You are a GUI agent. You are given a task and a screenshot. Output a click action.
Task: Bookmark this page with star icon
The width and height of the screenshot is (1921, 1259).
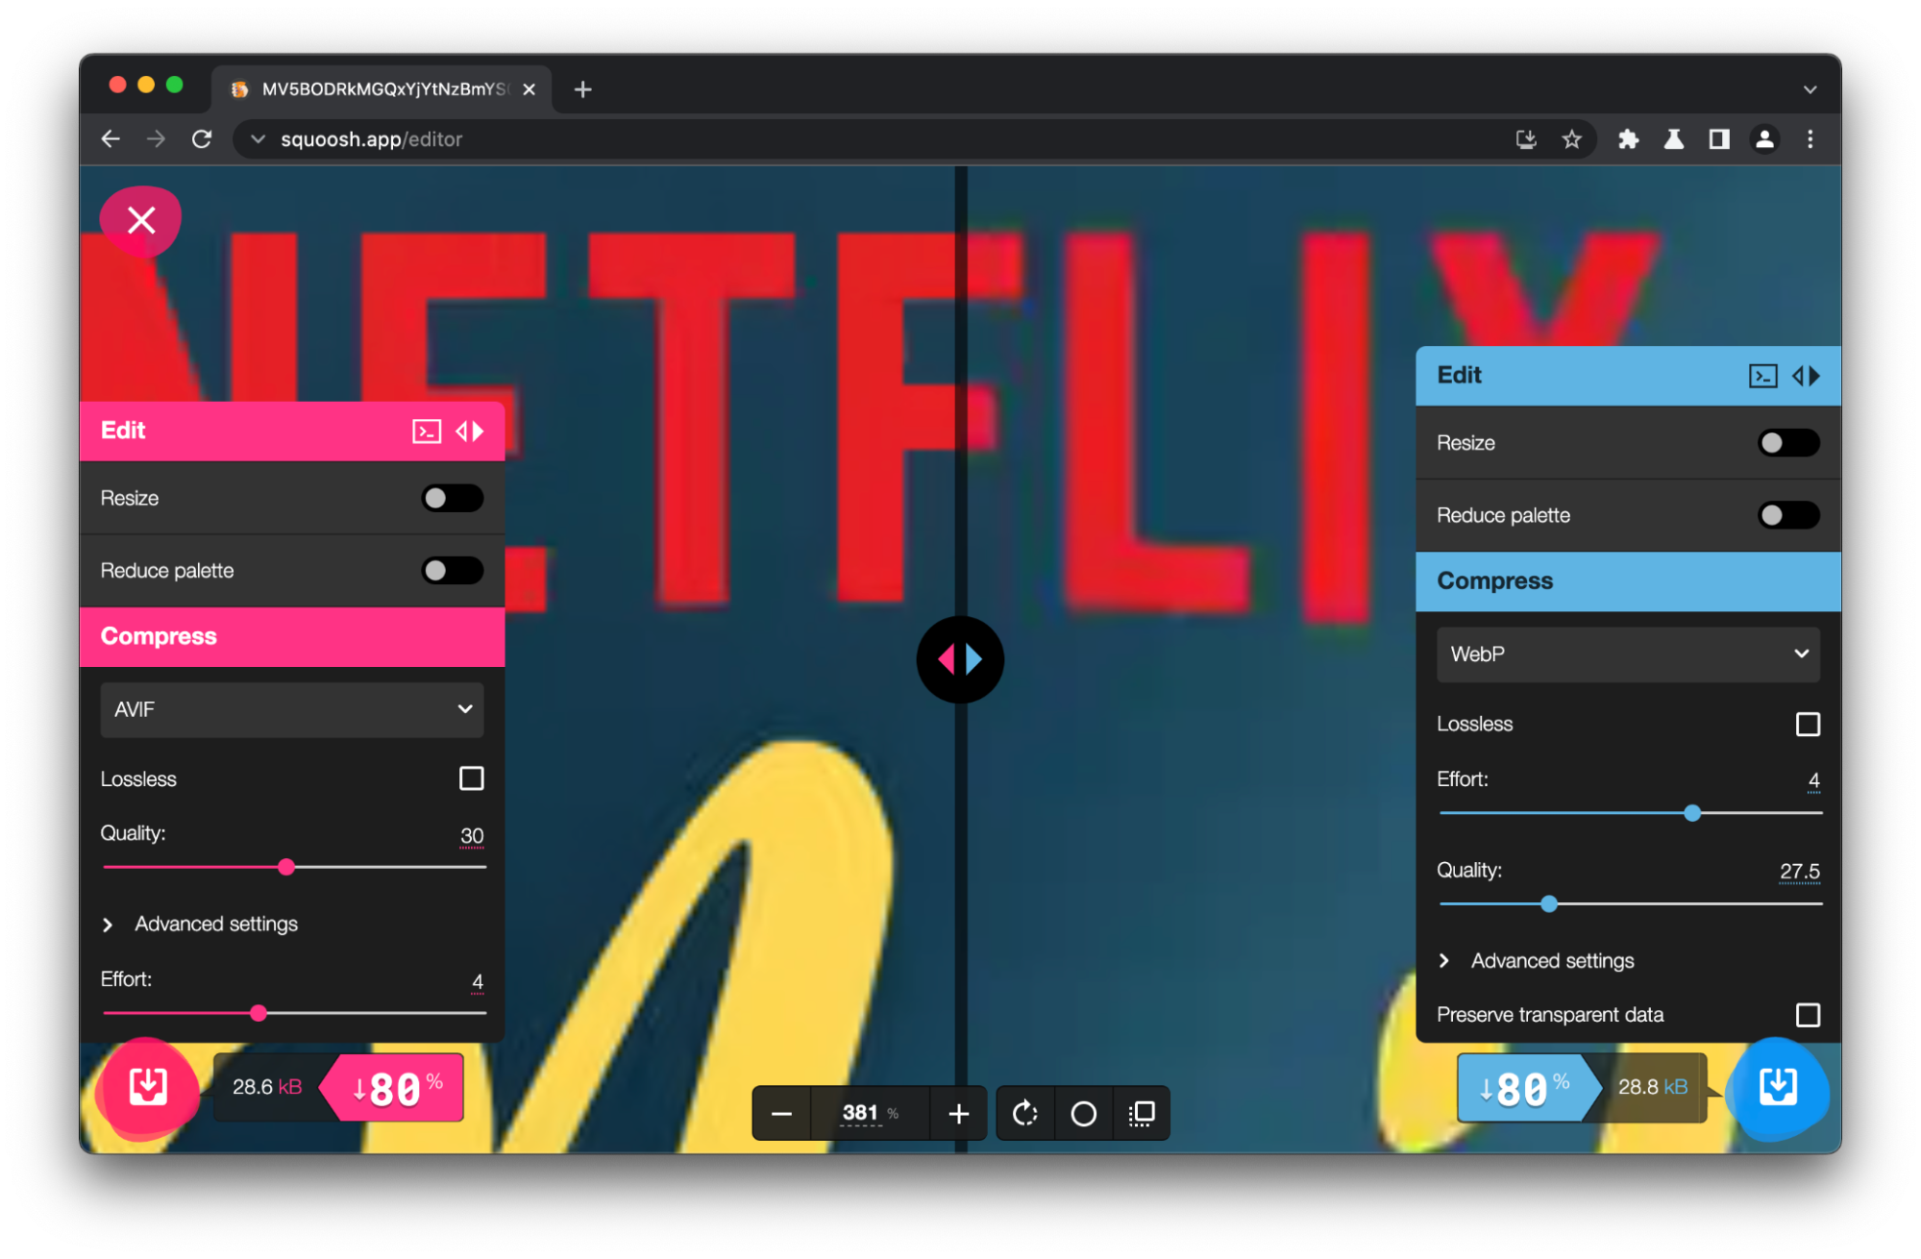click(1571, 139)
